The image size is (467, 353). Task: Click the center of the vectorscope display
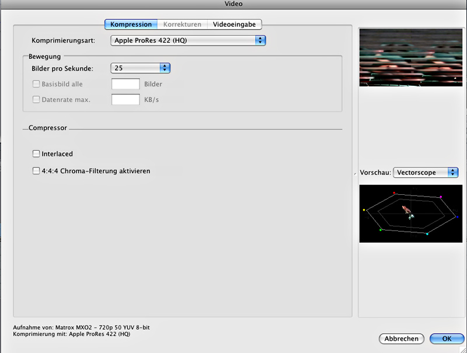410,214
